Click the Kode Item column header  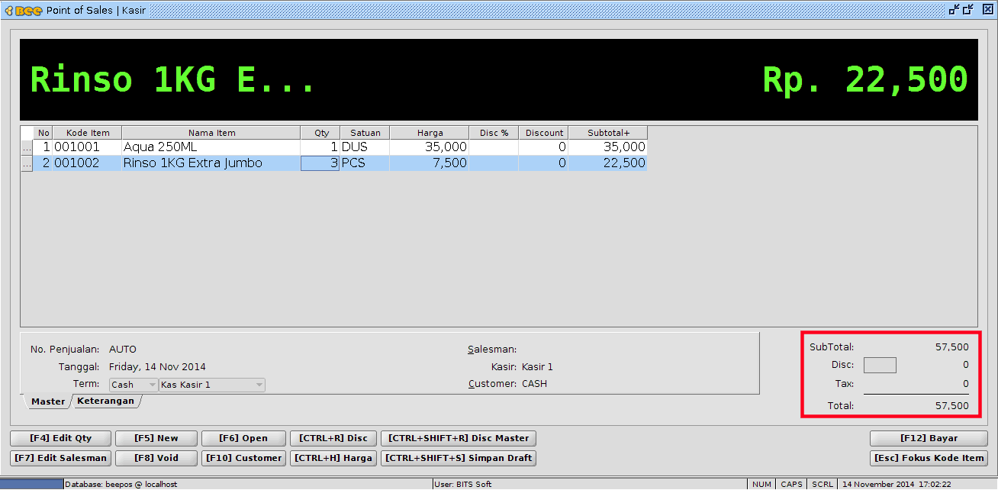pyautogui.click(x=88, y=133)
